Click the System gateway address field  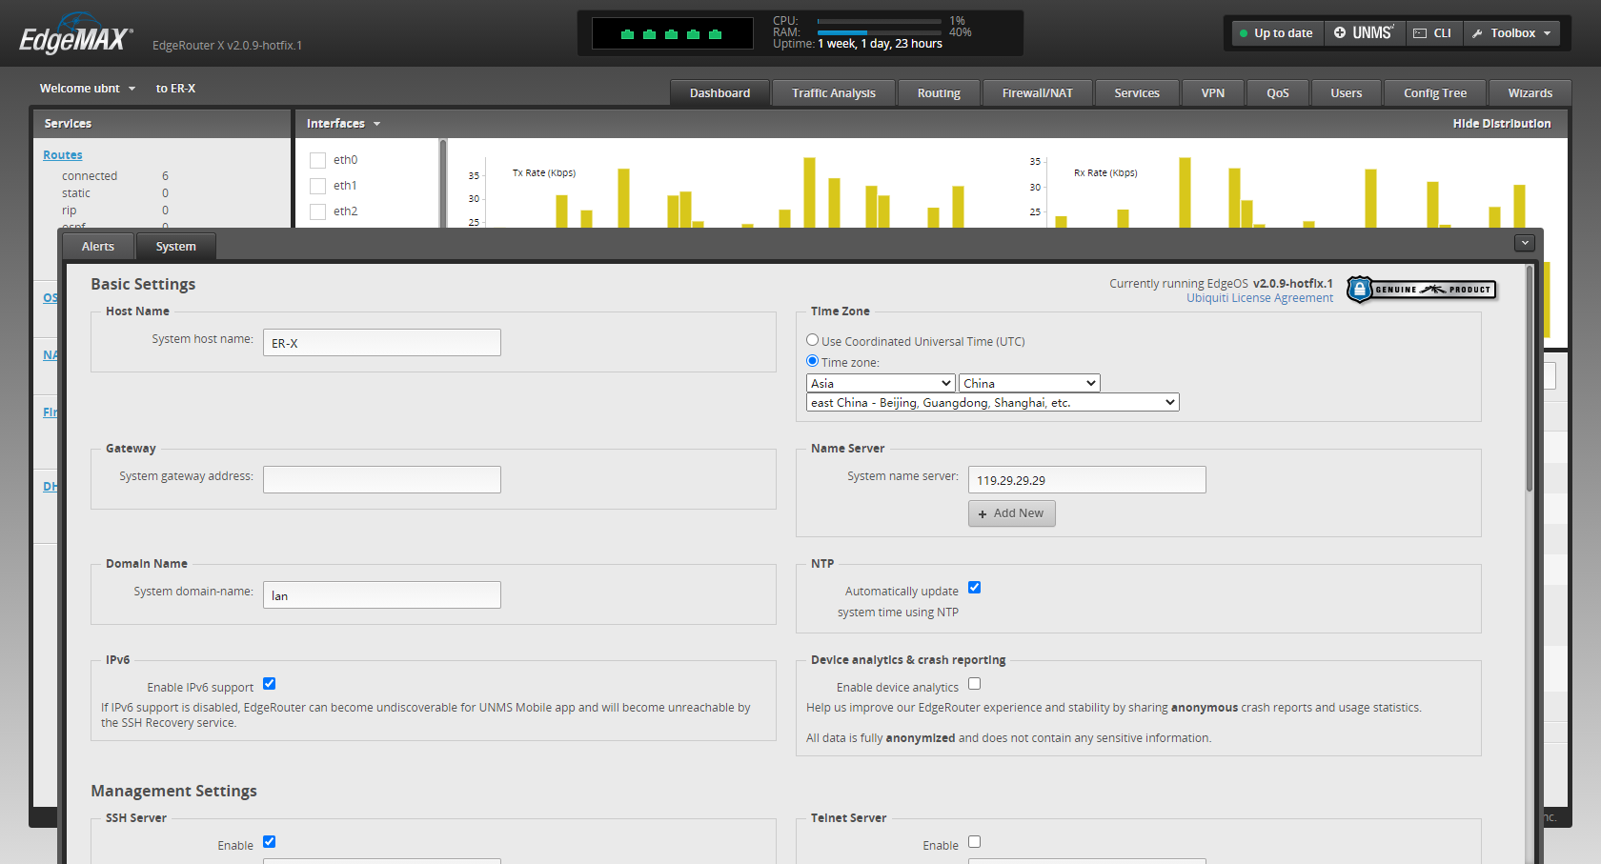coord(382,480)
